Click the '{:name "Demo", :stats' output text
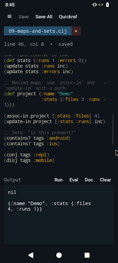Viewport: 118px width, 263px height. click(49, 206)
